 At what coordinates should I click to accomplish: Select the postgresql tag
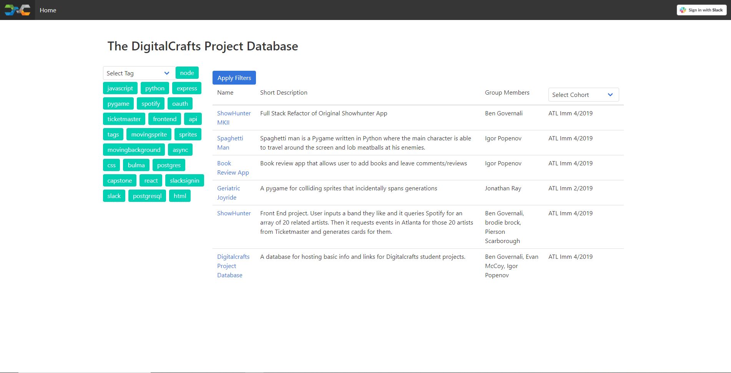pyautogui.click(x=147, y=196)
